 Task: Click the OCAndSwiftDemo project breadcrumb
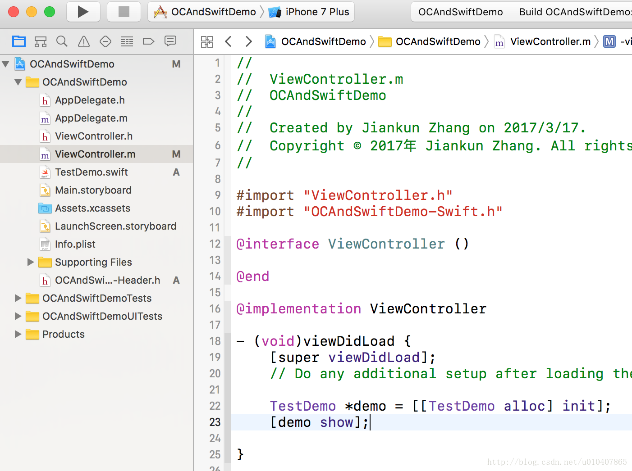pos(316,42)
